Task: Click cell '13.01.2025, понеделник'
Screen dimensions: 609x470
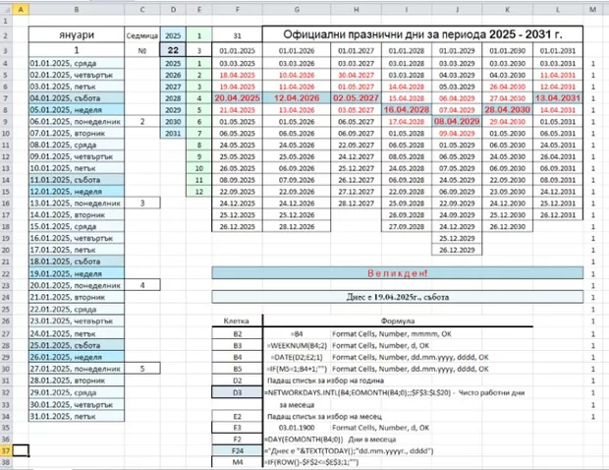Action: click(x=77, y=203)
